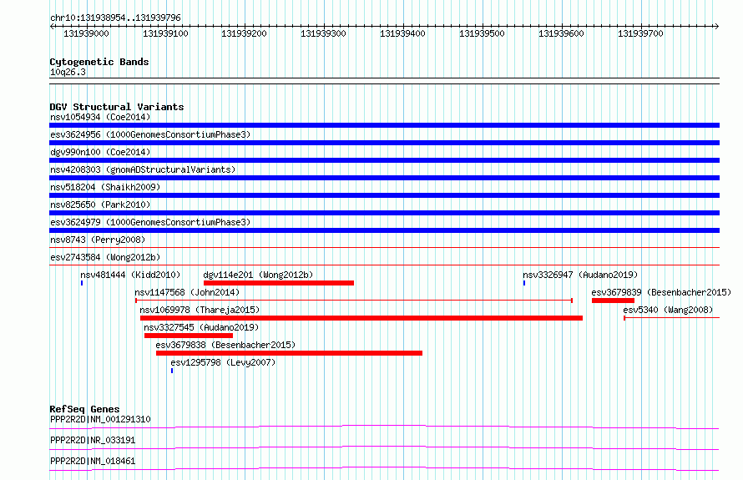This screenshot has width=743, height=480.
Task: Select the esv3624956 variant bar
Action: click(384, 143)
